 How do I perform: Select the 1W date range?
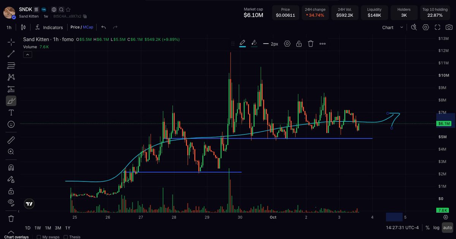38,228
